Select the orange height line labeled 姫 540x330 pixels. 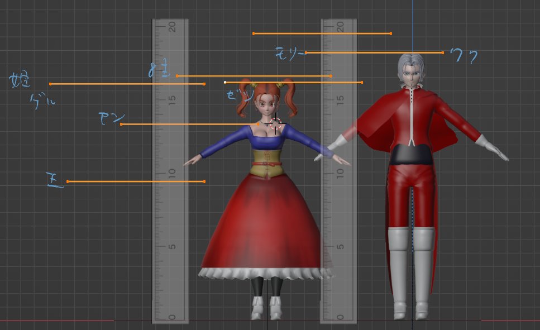(x=127, y=84)
